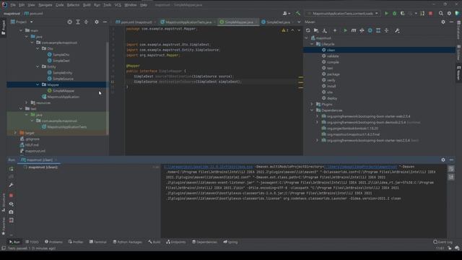
Task: Collapse the Entity folder in tree
Action: pyautogui.click(x=38, y=66)
